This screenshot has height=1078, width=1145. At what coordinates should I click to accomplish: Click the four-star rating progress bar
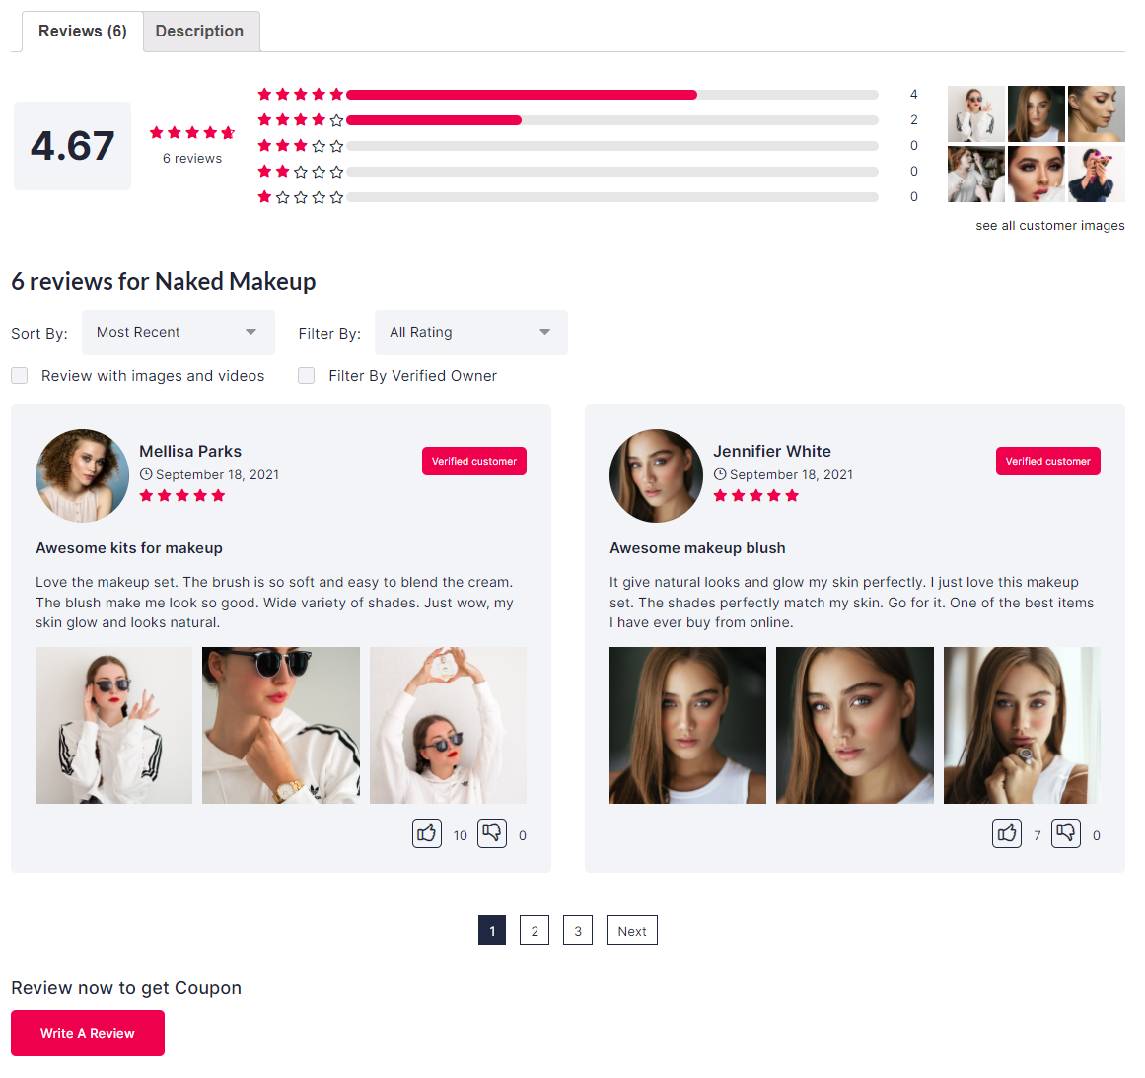(x=611, y=120)
